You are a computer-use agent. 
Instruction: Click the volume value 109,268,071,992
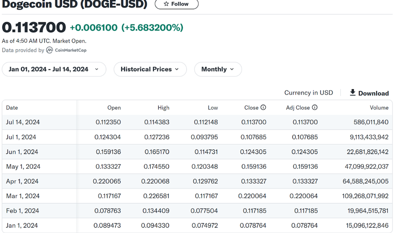coord(366,196)
